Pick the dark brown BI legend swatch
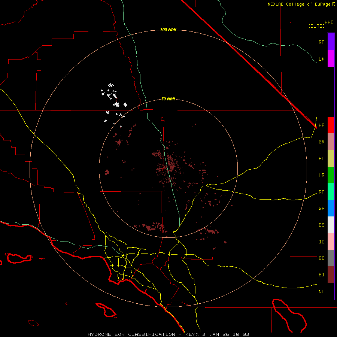337x337 pixels. click(x=331, y=274)
